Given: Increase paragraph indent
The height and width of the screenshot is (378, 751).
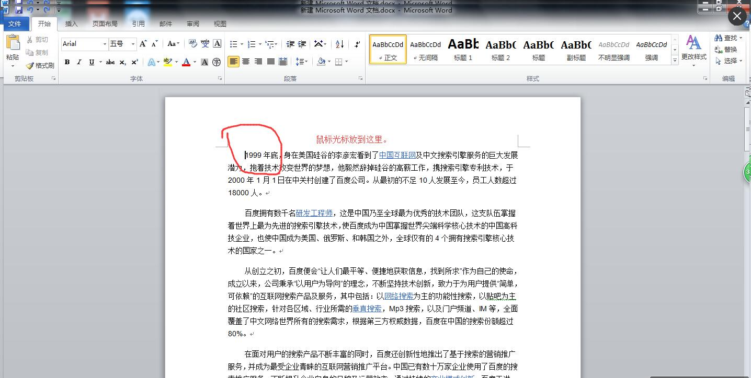Looking at the screenshot, I should 303,44.
